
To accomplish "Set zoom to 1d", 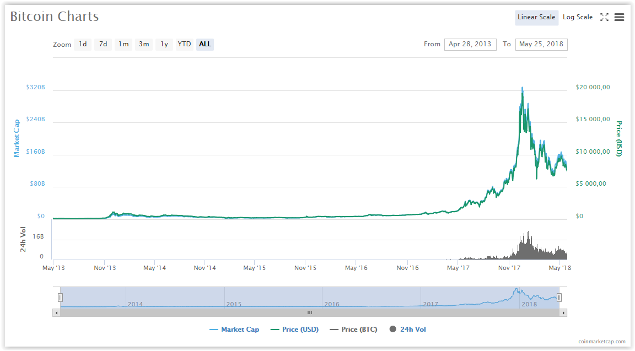I will click(83, 44).
